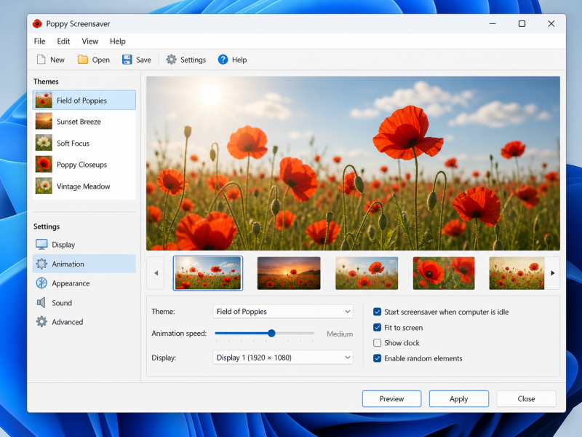Select the vintage meadow filmstrip thumbnail

coord(517,273)
